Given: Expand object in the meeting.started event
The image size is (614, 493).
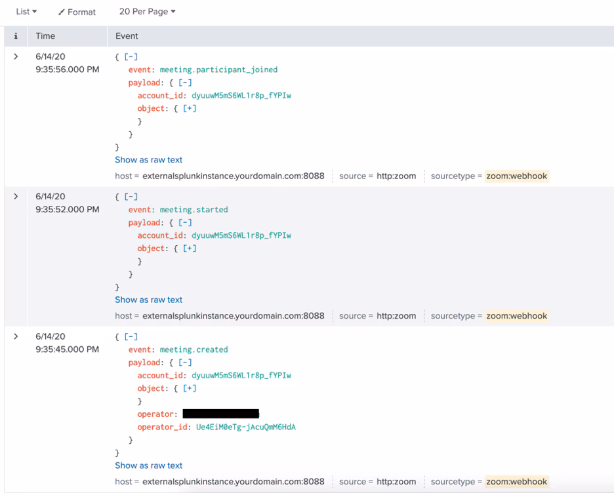Looking at the screenshot, I should click(x=190, y=248).
